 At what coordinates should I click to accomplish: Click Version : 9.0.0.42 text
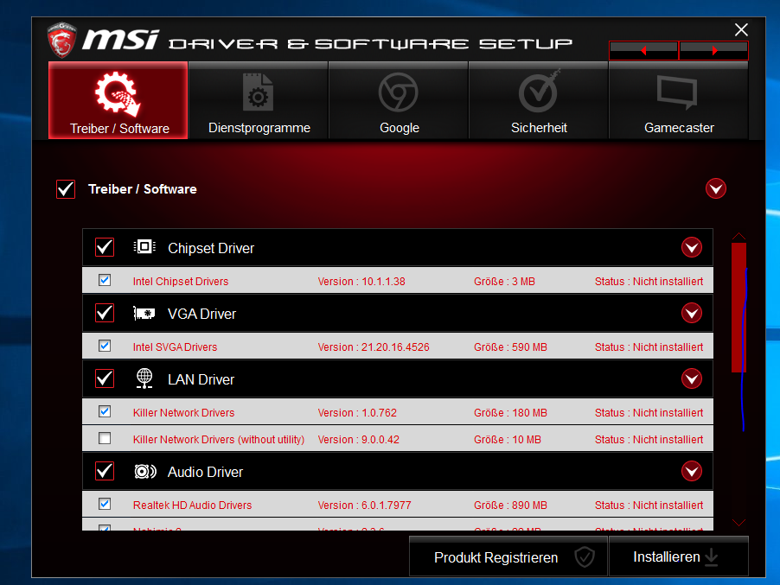[359, 439]
